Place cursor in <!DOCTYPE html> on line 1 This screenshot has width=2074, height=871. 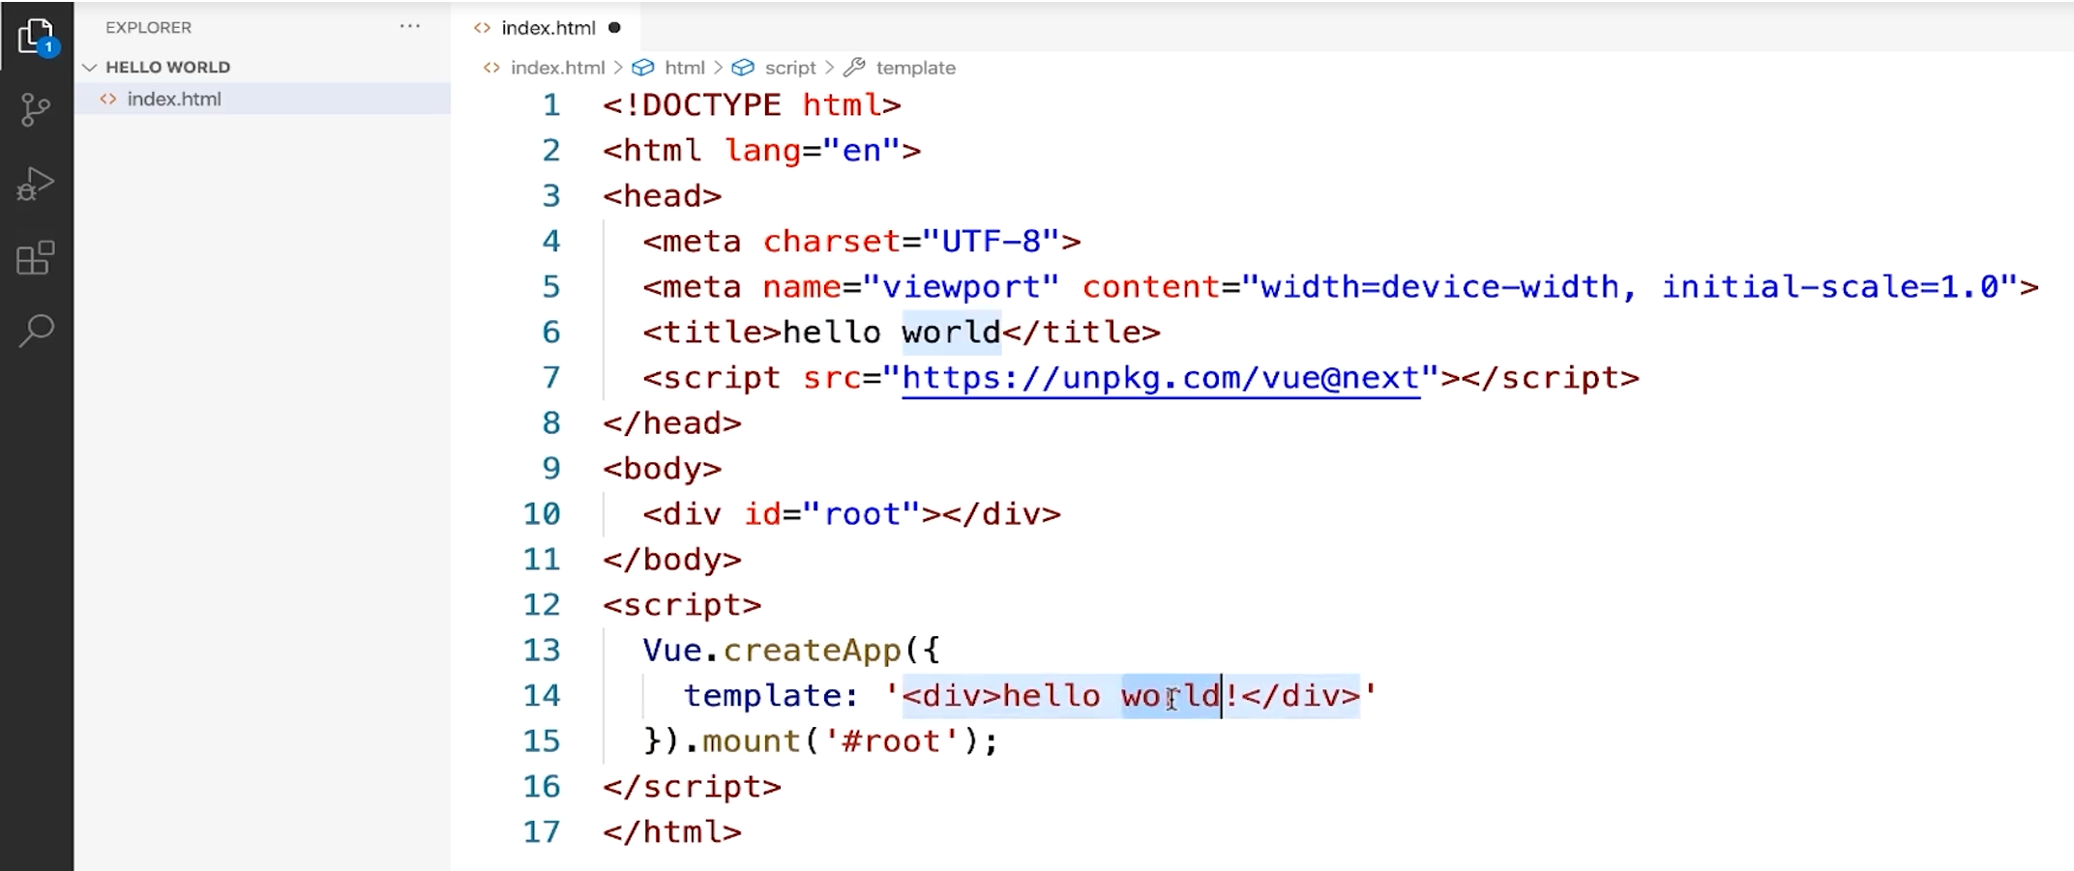click(752, 104)
